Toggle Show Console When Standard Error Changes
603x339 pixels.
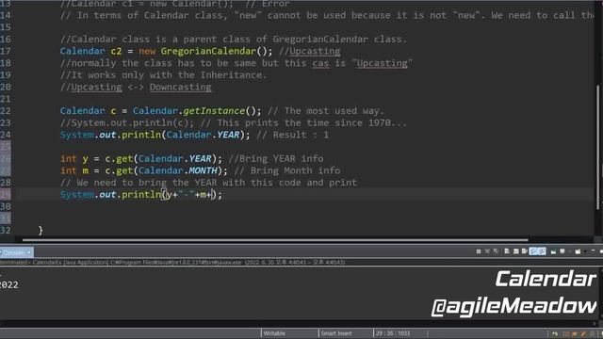(542, 251)
